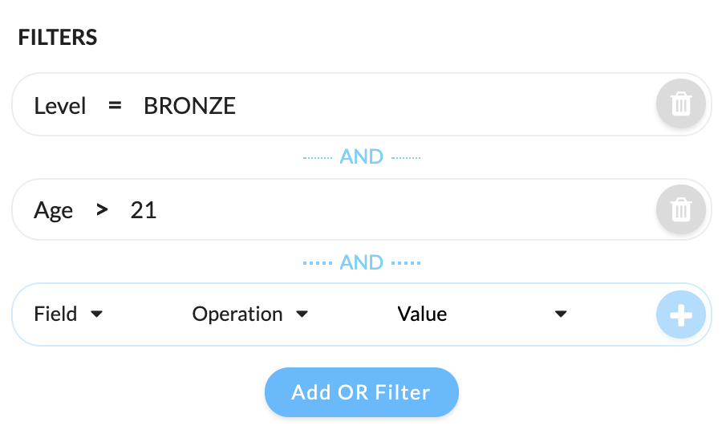Screen dimensions: 722x430
Task: Click the first AND connector label
Action: [x=362, y=157]
